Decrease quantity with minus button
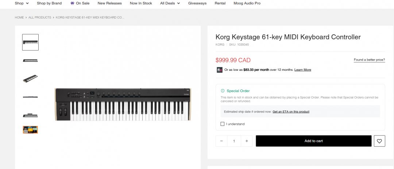Viewport: 394px width, 169px height. tap(221, 141)
